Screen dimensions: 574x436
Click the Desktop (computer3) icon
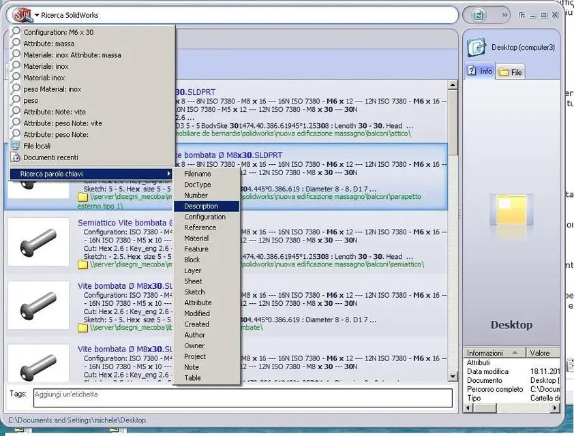point(477,48)
